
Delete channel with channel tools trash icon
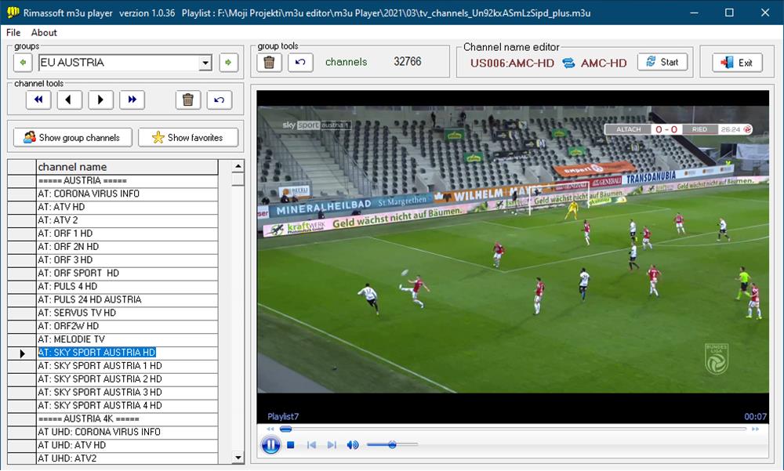187,100
